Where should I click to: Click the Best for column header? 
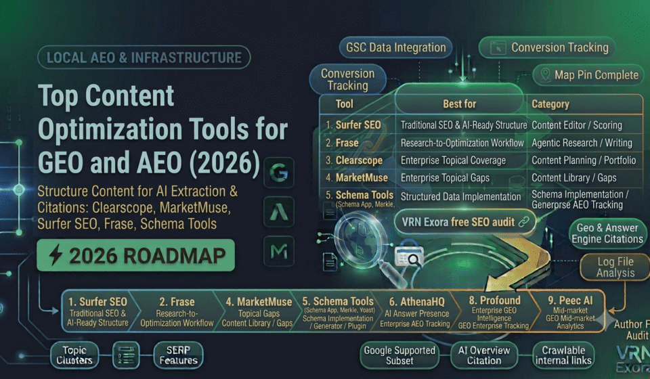pos(459,104)
